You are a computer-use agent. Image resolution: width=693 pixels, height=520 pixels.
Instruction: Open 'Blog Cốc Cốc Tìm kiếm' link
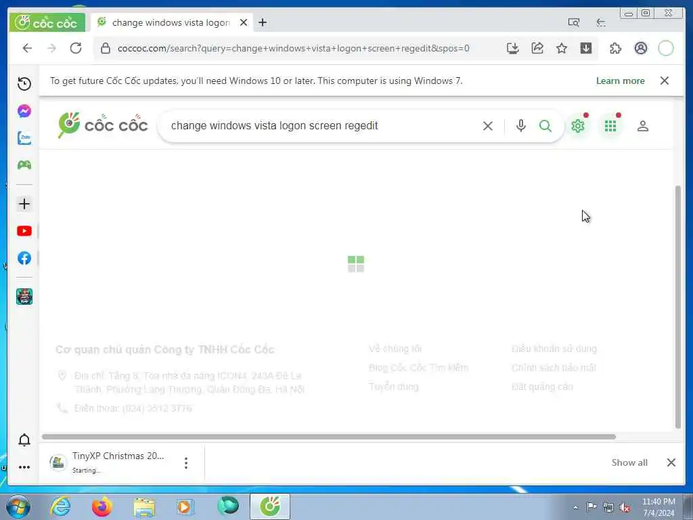point(418,368)
